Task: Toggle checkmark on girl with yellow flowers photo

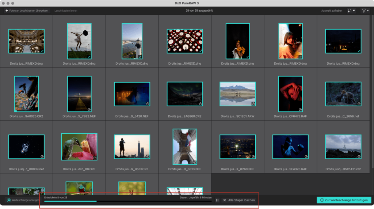Action: (x=247, y=57)
